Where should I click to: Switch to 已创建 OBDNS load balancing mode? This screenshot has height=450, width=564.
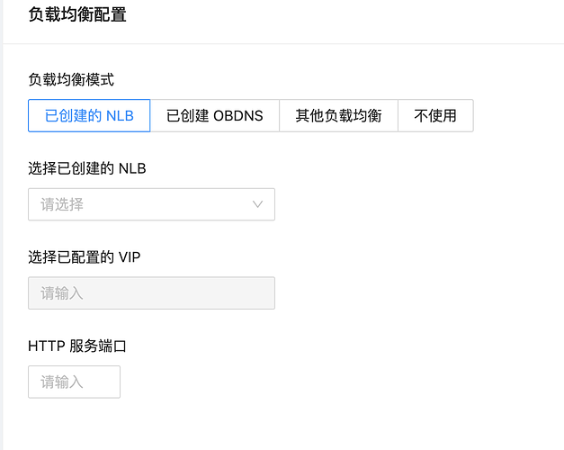point(215,115)
